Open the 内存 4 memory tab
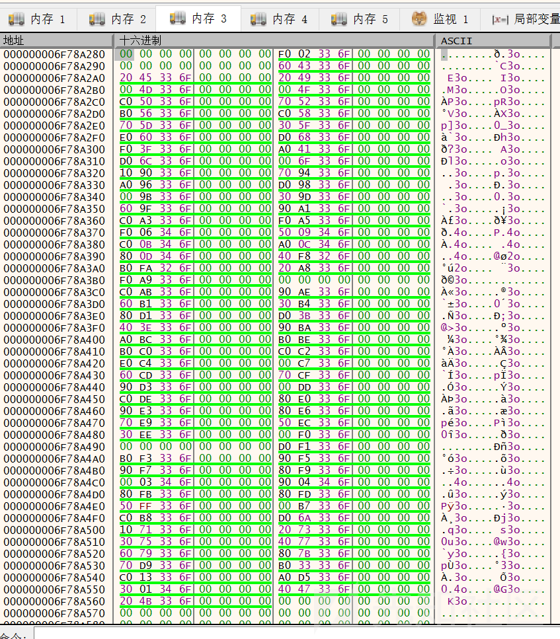The image size is (560, 639). pos(280,19)
